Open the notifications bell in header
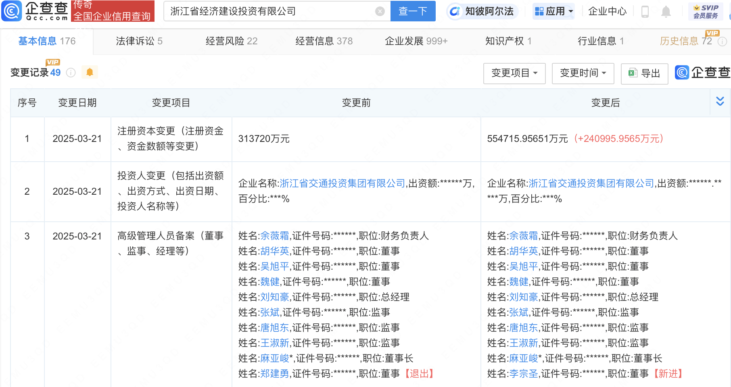The image size is (731, 387). pyautogui.click(x=666, y=12)
